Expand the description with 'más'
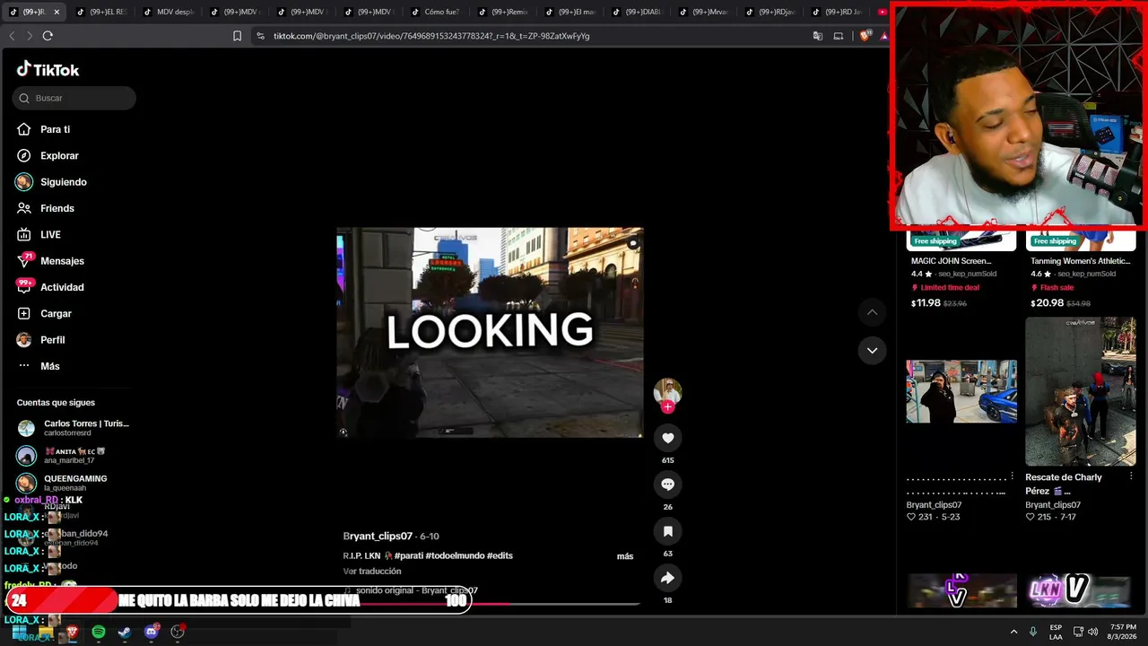Screen dimensions: 1148x646 point(625,556)
